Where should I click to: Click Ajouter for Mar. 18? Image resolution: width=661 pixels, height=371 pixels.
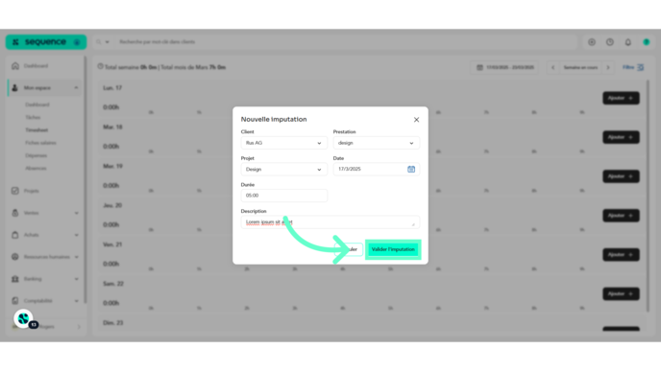pyautogui.click(x=621, y=137)
